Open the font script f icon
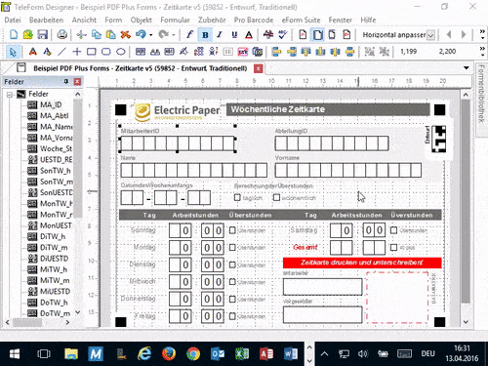Viewport: 488px width, 366px height. tap(189, 34)
